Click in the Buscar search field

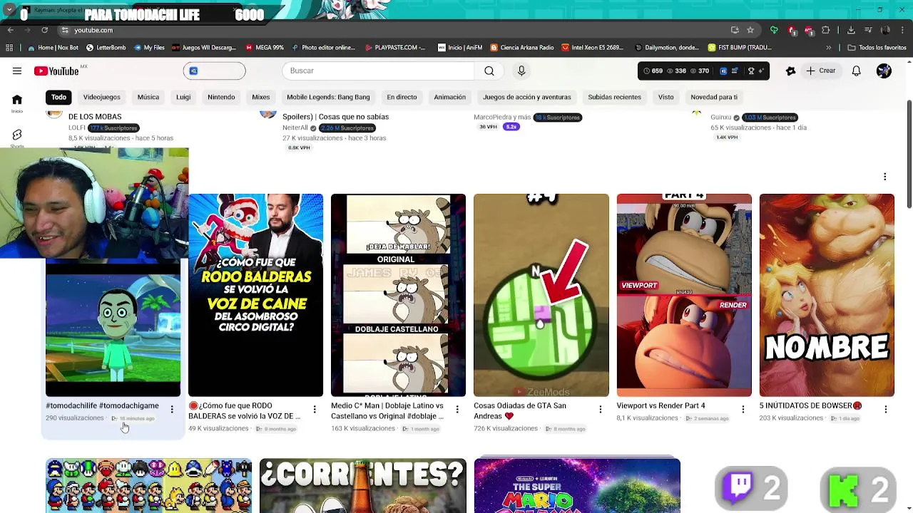tap(378, 71)
